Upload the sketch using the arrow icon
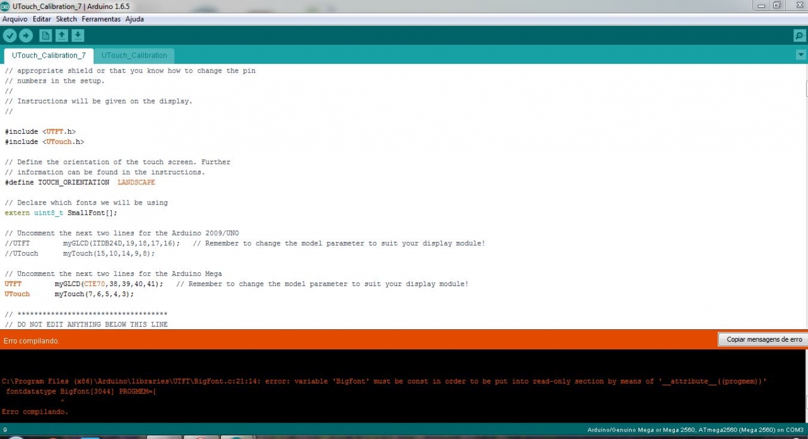This screenshot has height=439, width=808. click(x=26, y=36)
